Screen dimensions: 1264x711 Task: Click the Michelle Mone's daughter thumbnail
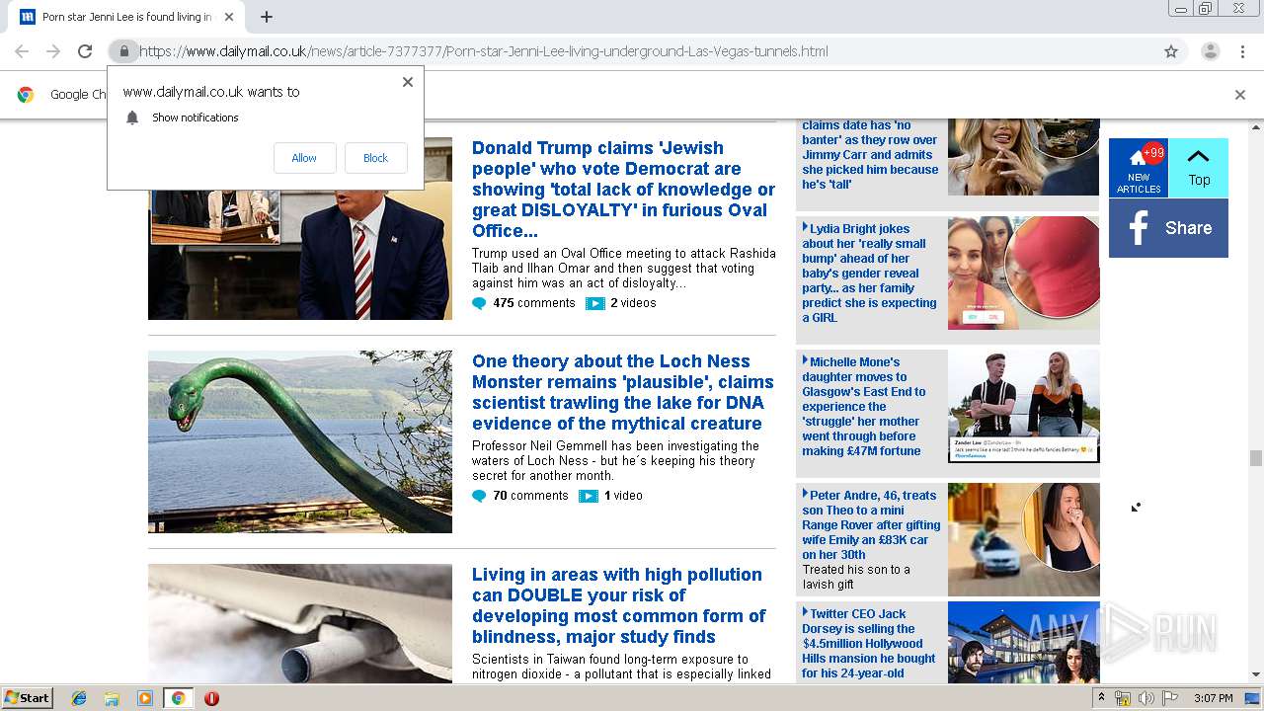(x=1024, y=406)
